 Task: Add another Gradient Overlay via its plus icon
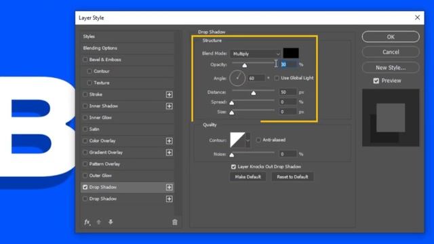[x=169, y=152]
